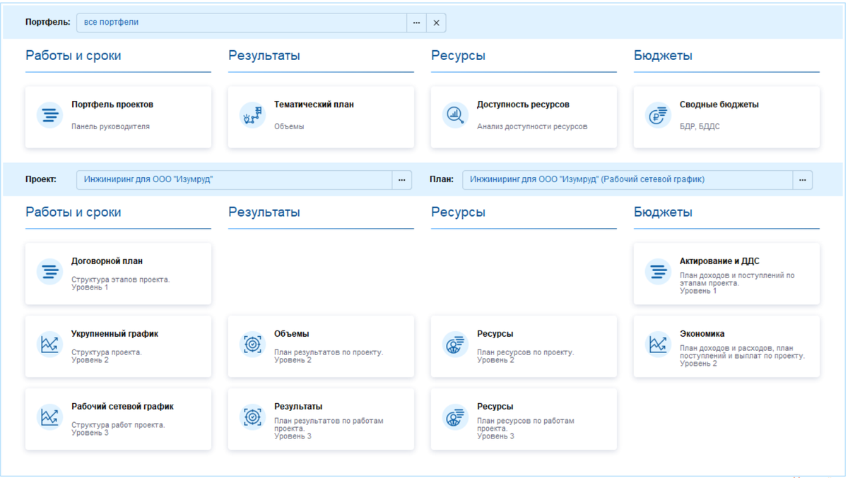Click the 'Объемы' subtitle under Тематический план
Screen dimensions: 848x478
[x=289, y=127]
